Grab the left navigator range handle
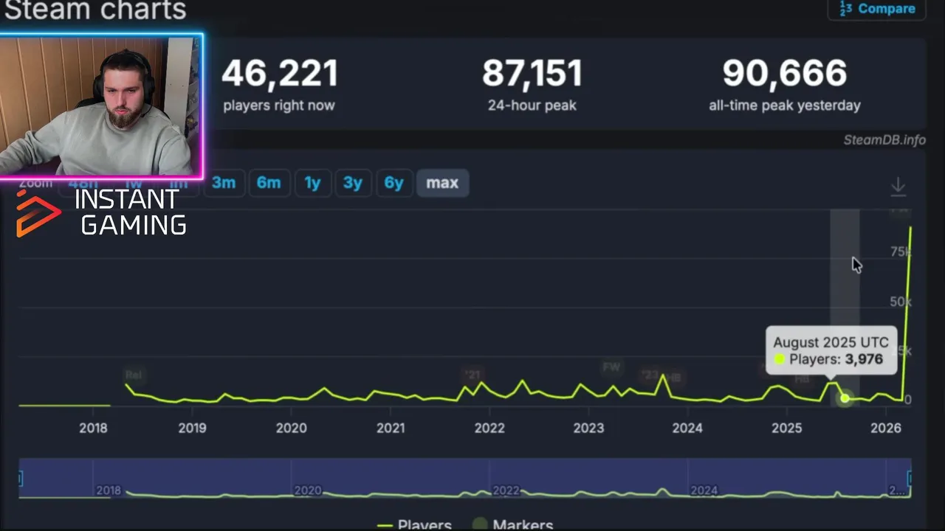Screen dimensions: 945x531 coord(21,479)
